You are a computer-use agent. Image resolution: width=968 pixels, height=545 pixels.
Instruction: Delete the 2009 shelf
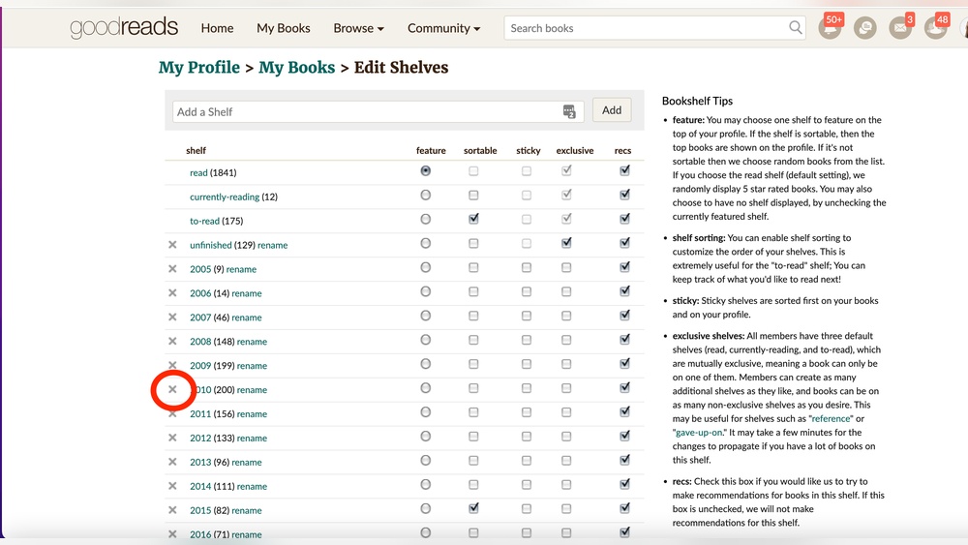tap(173, 365)
